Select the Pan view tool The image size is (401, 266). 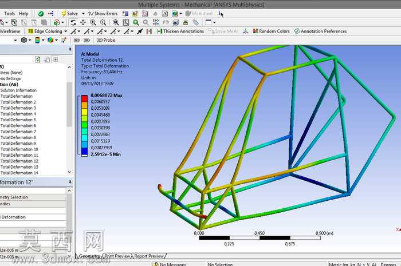(x=83, y=22)
